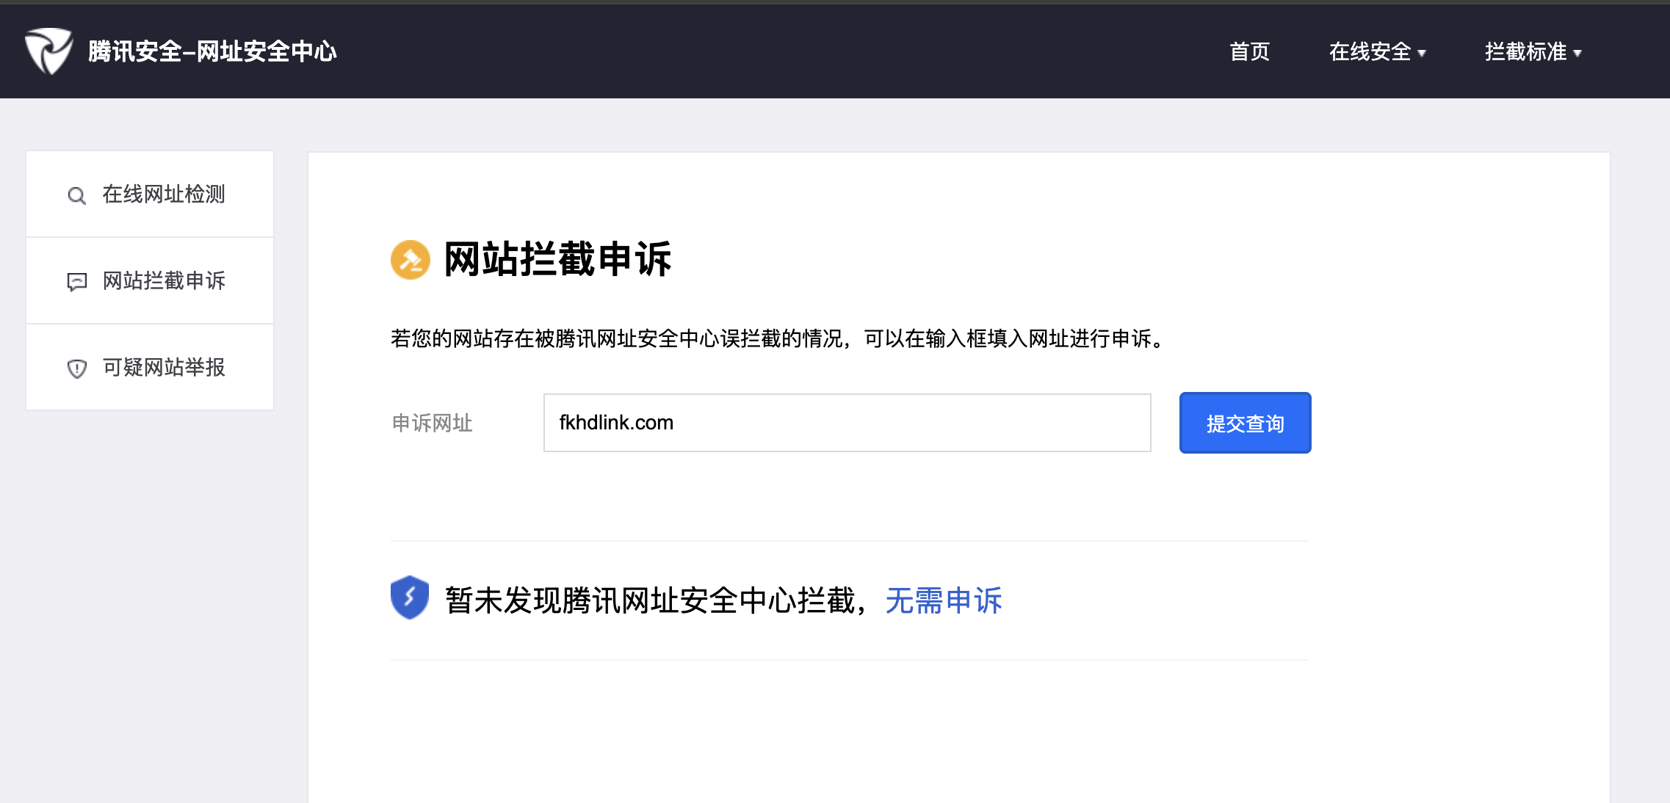Click the 无需申诉 blue link text
Screen dimensions: 1670x803
tap(944, 600)
